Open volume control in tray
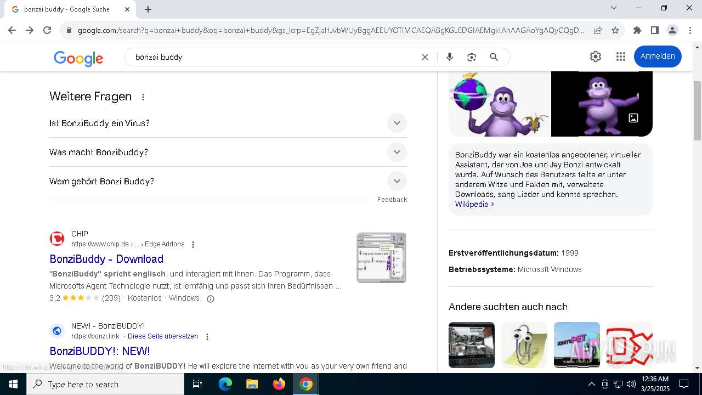Screen dimensions: 702x395 click(631, 384)
